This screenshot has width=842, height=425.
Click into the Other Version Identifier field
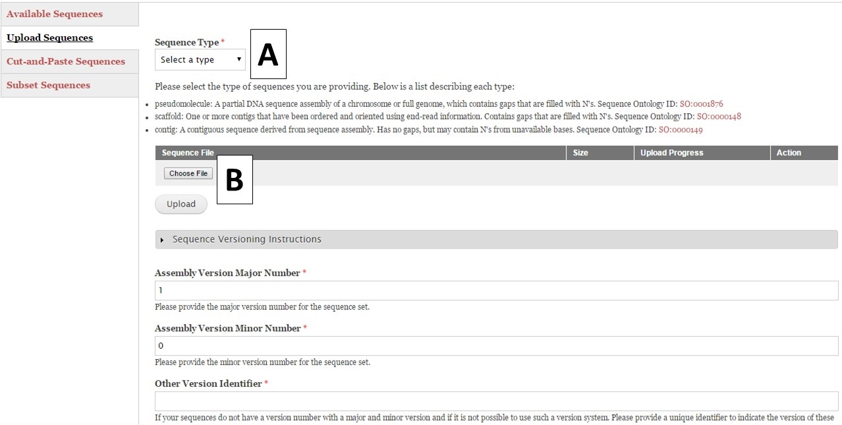point(496,401)
